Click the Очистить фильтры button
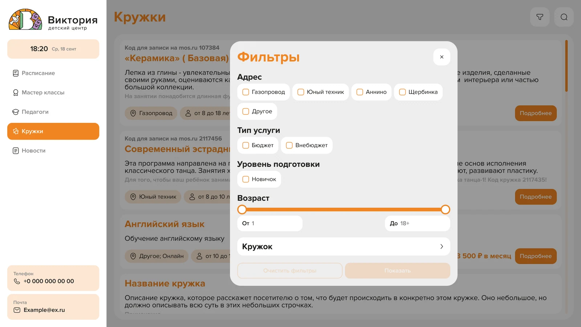This screenshot has width=581, height=327. tap(290, 271)
